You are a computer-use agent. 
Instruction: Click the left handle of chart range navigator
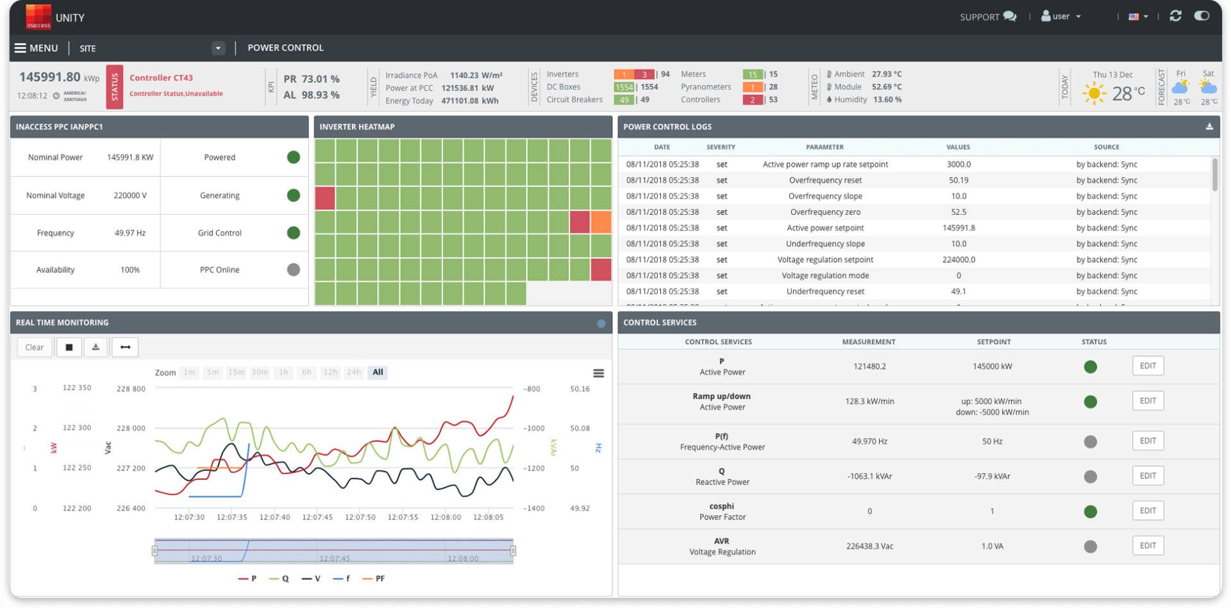tap(155, 550)
